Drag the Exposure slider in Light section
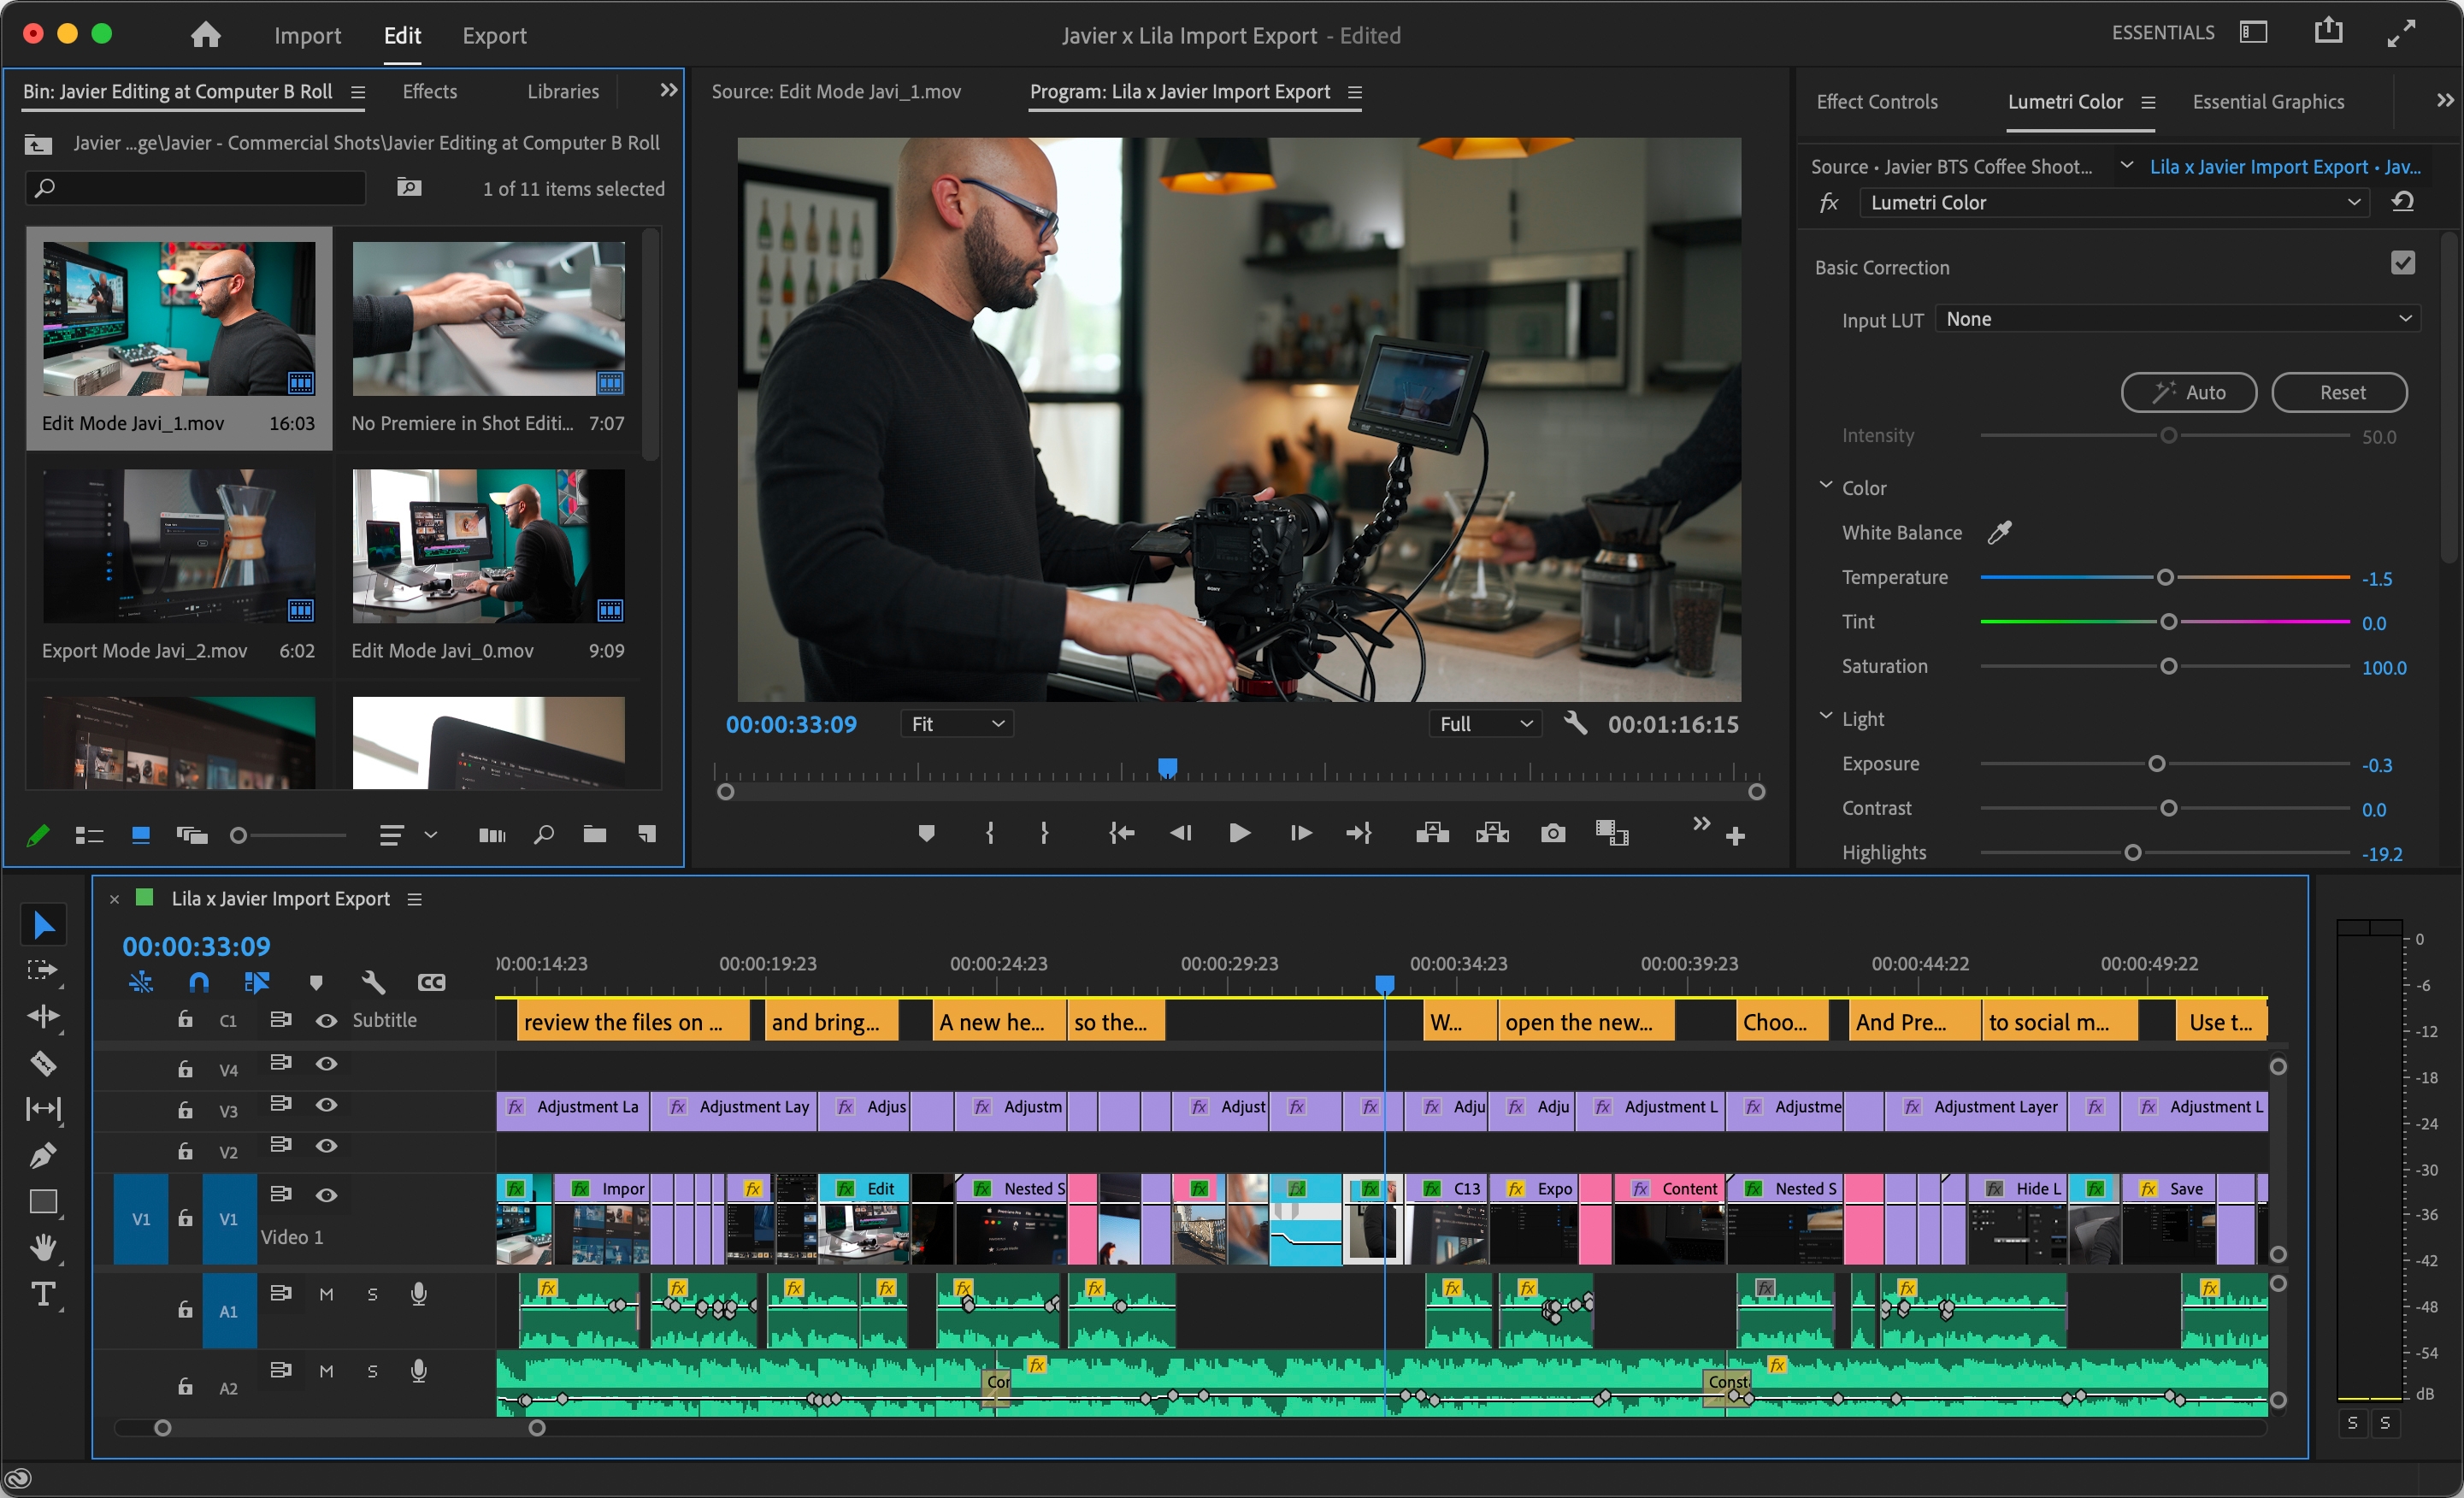The width and height of the screenshot is (2464, 1498). tap(2156, 762)
